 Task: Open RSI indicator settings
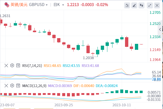[x=12, y=65]
